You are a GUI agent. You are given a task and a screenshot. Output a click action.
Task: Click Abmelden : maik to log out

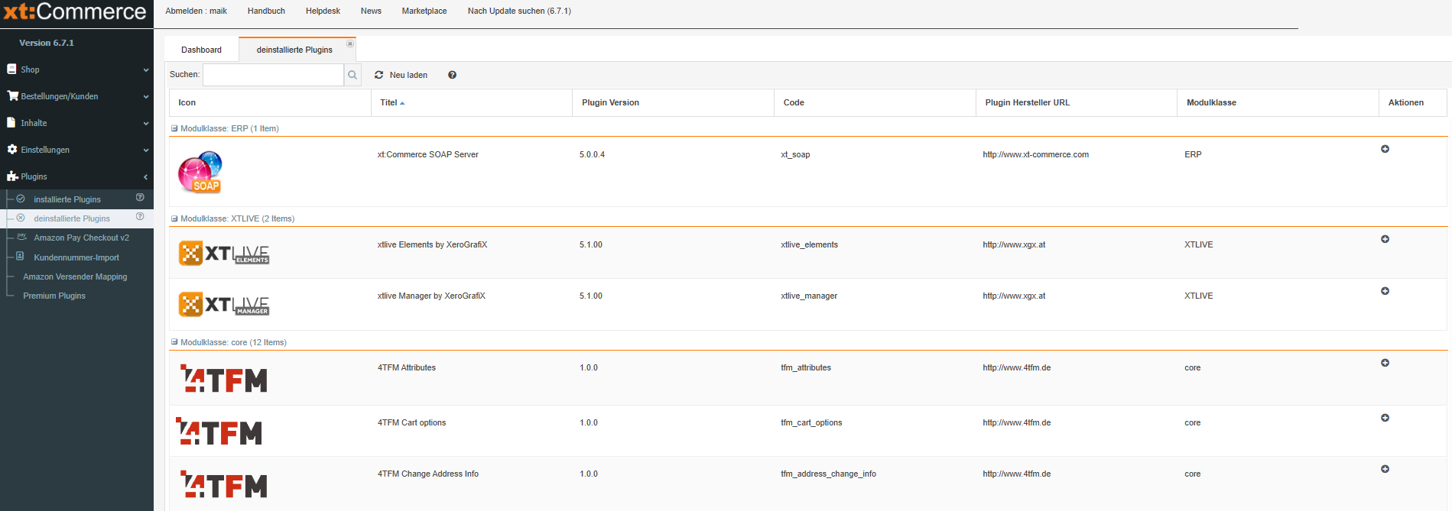pyautogui.click(x=197, y=11)
